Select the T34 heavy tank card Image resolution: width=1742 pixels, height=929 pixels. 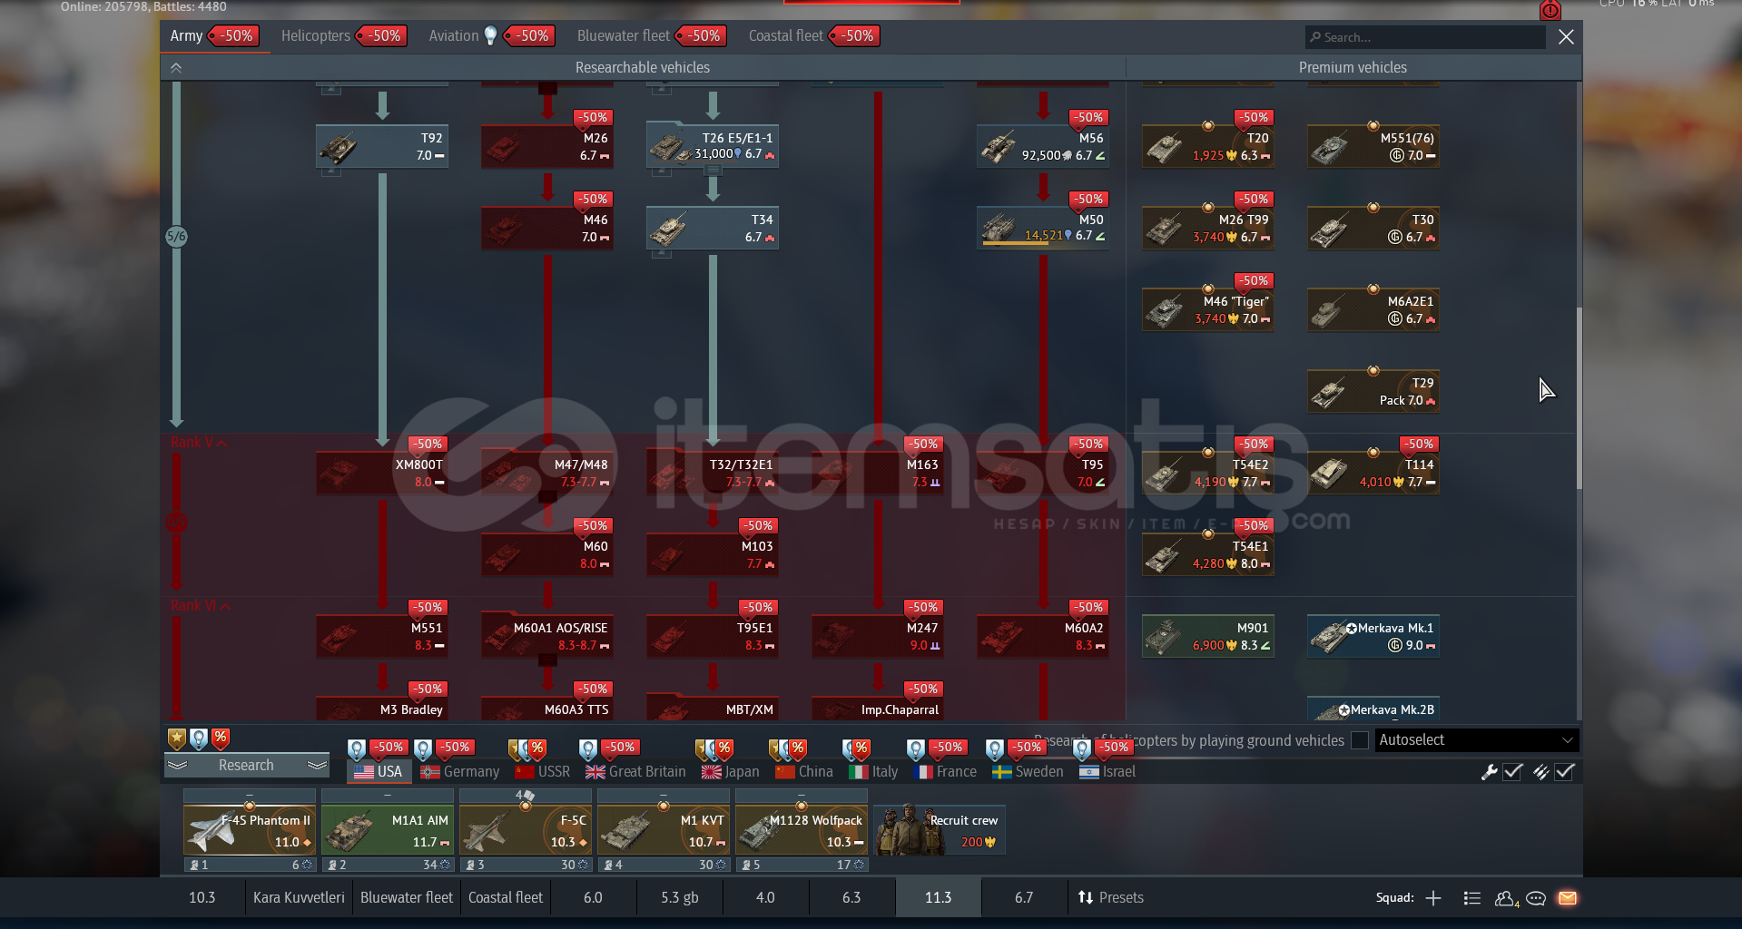tap(713, 228)
